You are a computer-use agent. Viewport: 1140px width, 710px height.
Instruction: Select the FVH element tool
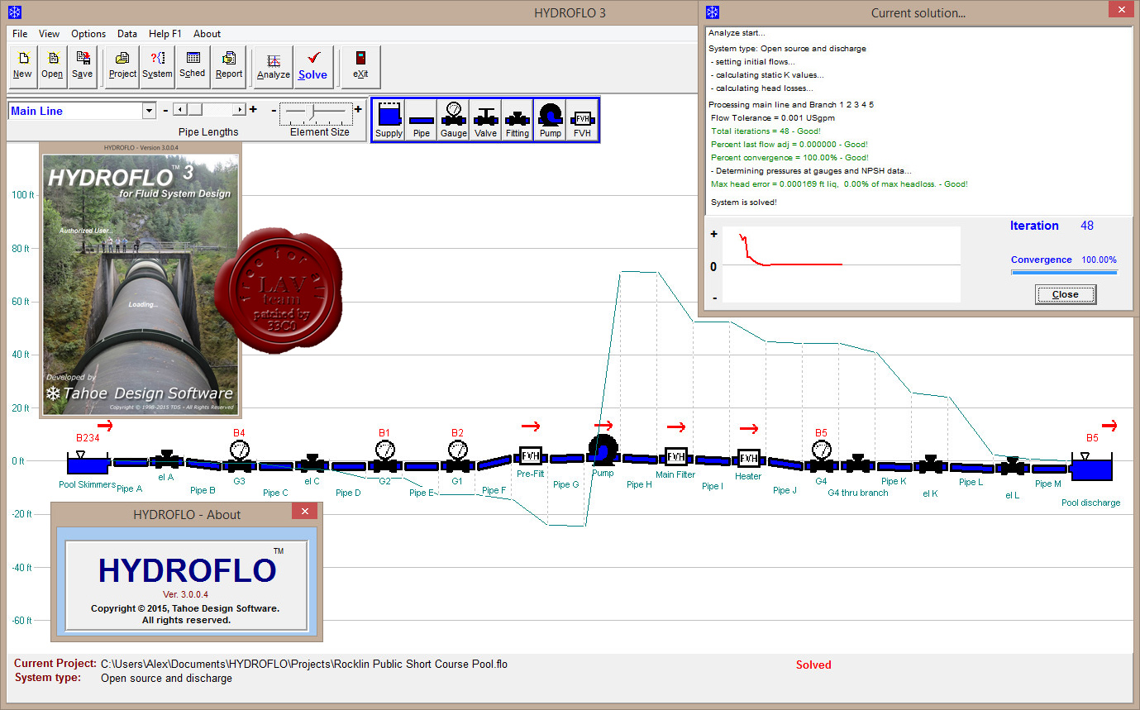583,120
